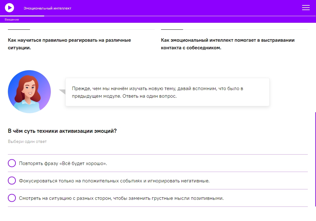
Task: Click answer text «Повторять фразу «Всё будет хорошо»»
Action: tap(63, 163)
